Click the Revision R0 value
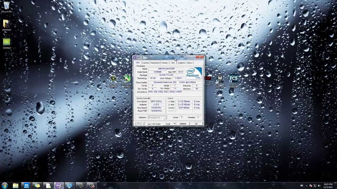 (197, 89)
